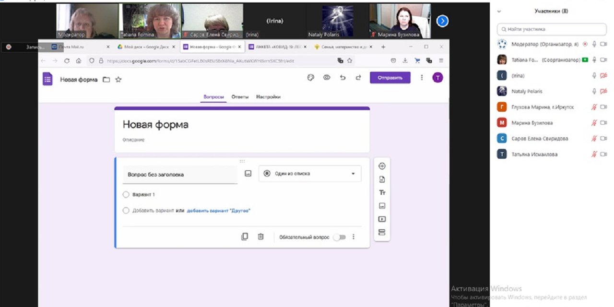Switch to the Настройки tab

pos(268,97)
